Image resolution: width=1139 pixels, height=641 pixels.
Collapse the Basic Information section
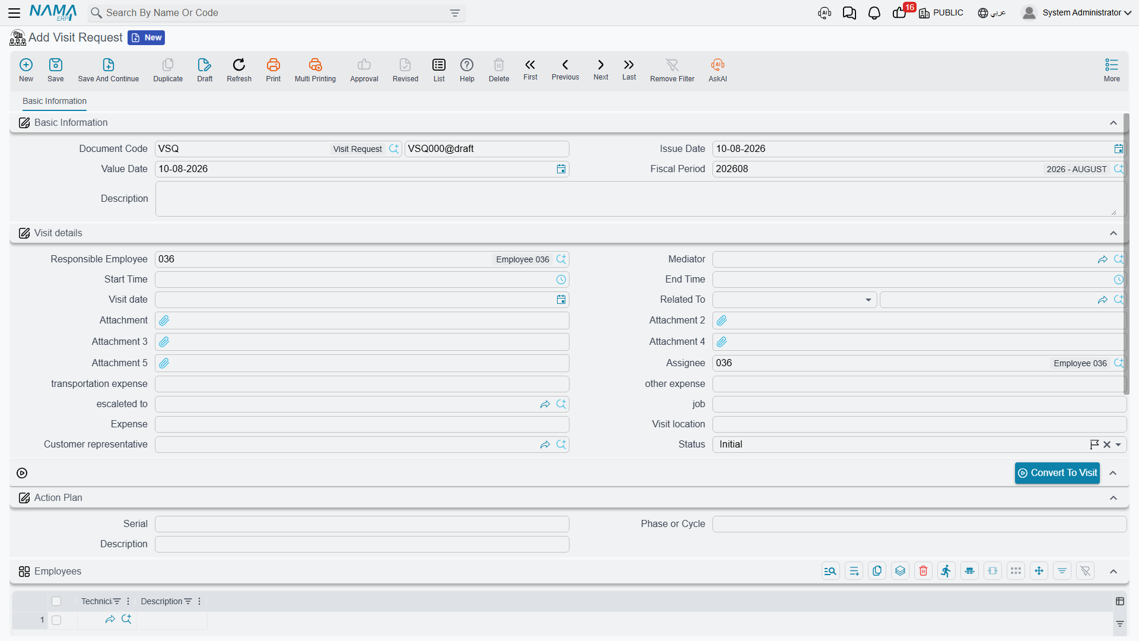1113,123
